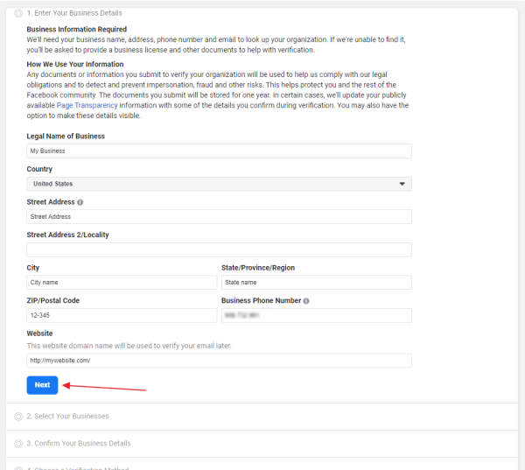
Task: Click the 'State/Province/Region' label
Action: pos(258,268)
